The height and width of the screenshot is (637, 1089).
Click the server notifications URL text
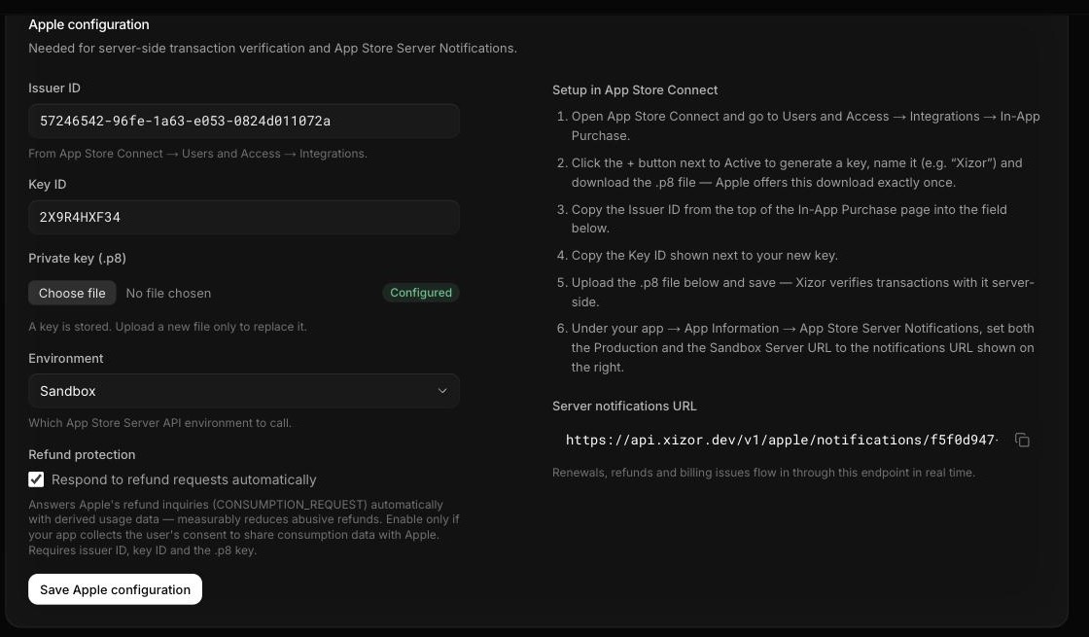point(782,440)
